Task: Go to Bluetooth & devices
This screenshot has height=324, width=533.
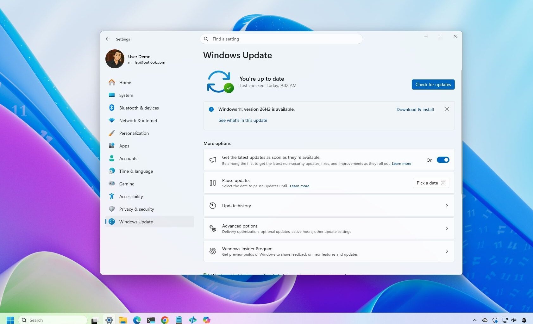Action: coord(149,108)
